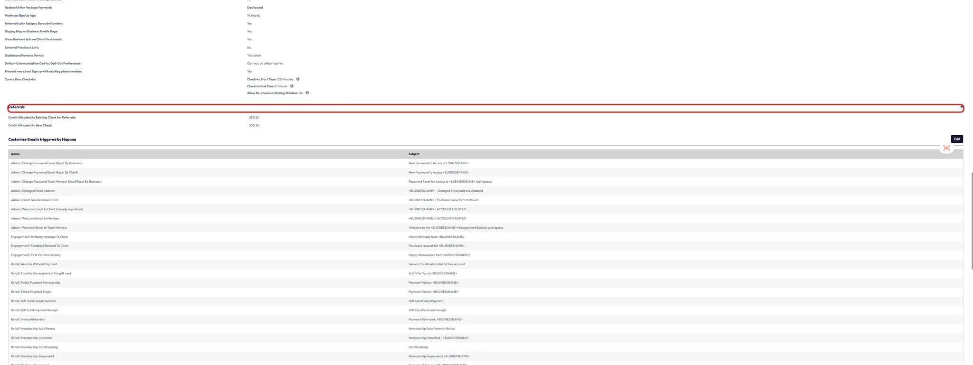973x365 pixels.
Task: Open info tooltip for Allow Re-check-ins During Window
Action: [x=307, y=93]
